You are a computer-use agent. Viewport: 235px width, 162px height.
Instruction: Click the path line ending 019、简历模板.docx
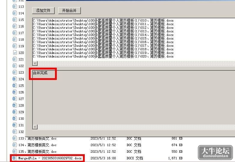click(x=103, y=53)
